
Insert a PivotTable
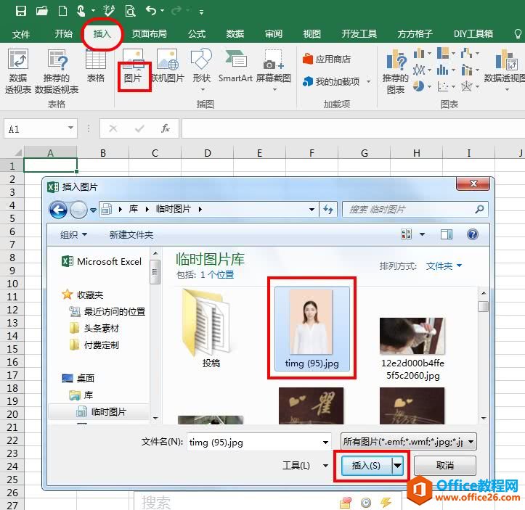pos(17,71)
